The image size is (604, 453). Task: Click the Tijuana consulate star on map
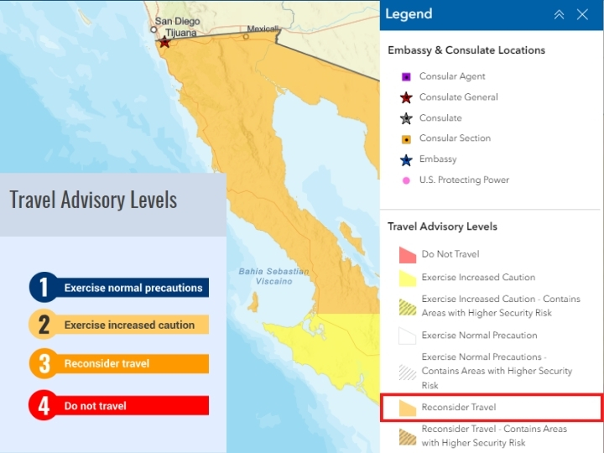(164, 43)
